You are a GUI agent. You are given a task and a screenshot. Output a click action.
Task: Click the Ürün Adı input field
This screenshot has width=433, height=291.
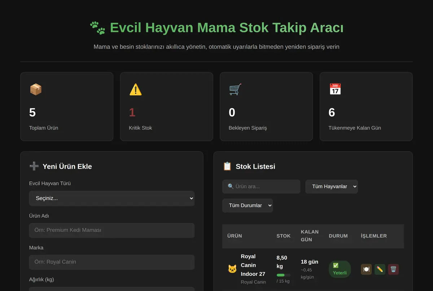pos(112,230)
